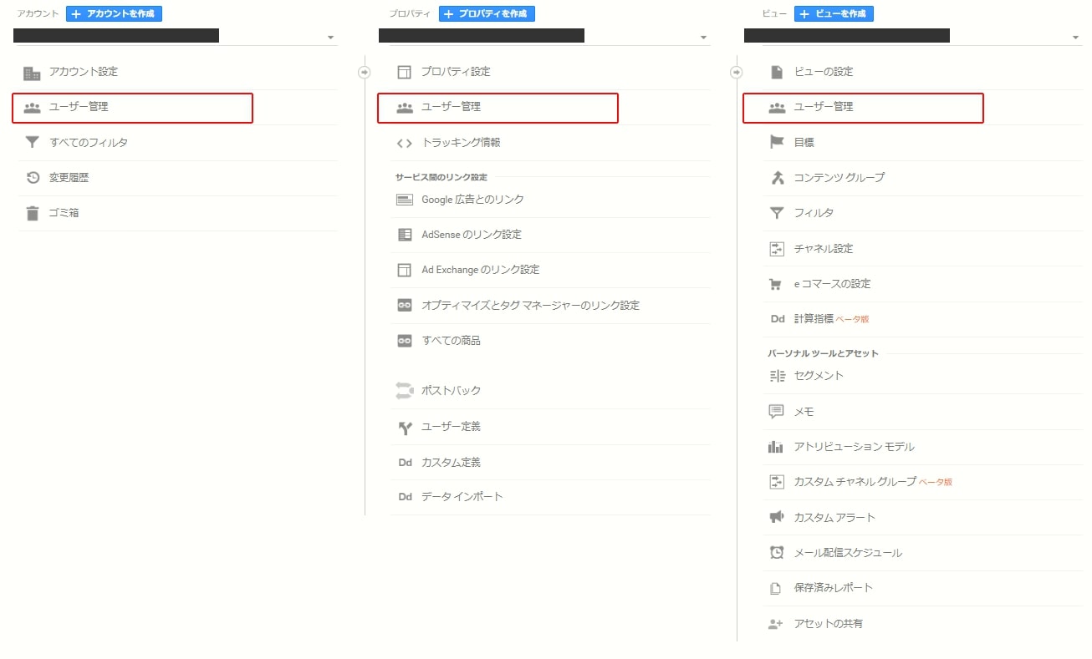The width and height of the screenshot is (1092, 659).
Task: Click the funnel icon beside すべてのフィルタ
Action: [x=32, y=143]
